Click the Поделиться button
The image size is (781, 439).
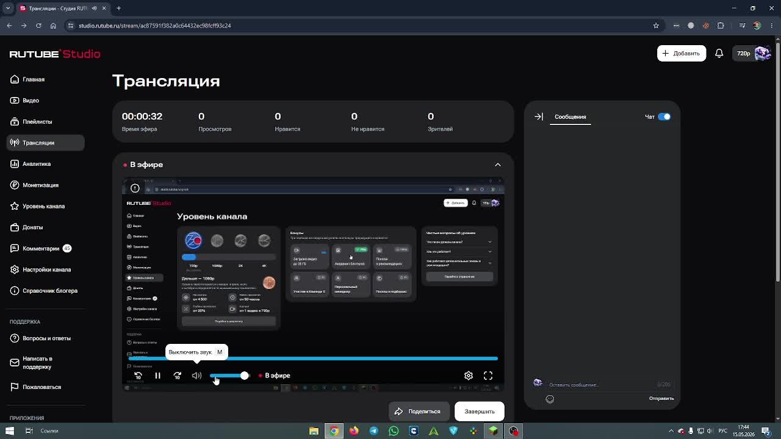tap(418, 412)
